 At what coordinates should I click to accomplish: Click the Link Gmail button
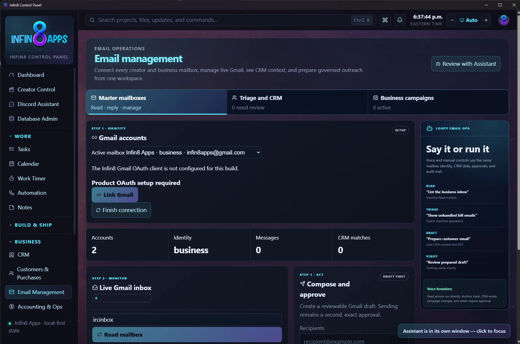(x=115, y=195)
